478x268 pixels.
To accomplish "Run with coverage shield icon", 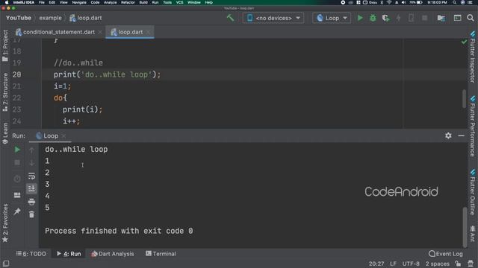I will click(385, 18).
